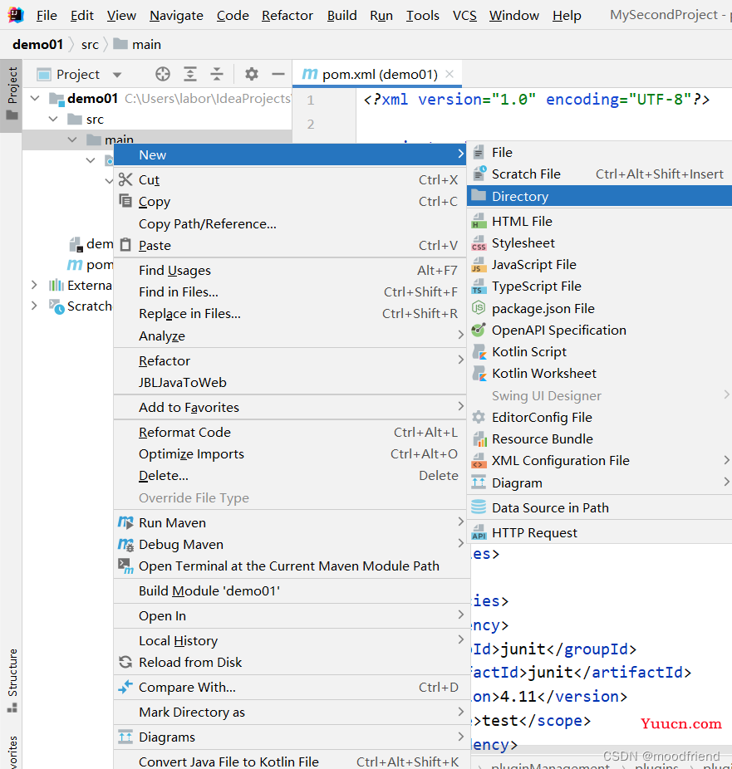Screen dimensions: 732x769
Task: Click the Copy icon in context menu
Action: point(125,201)
